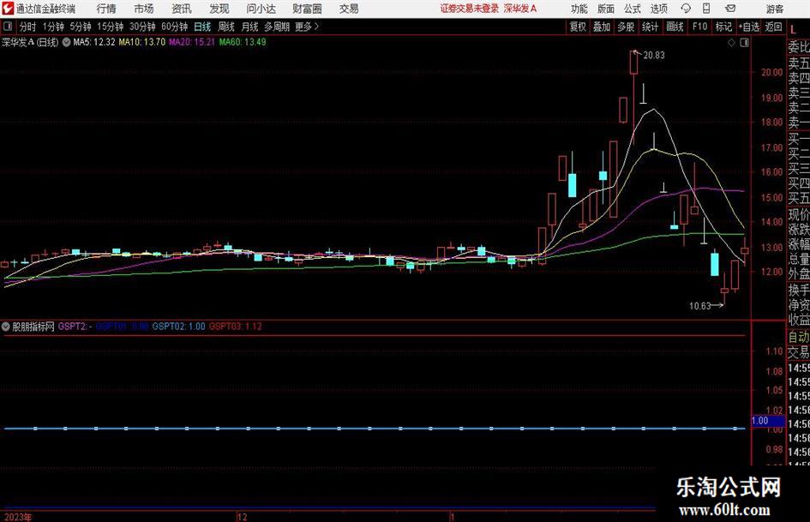Click the 12 month time axis marker

[242, 517]
